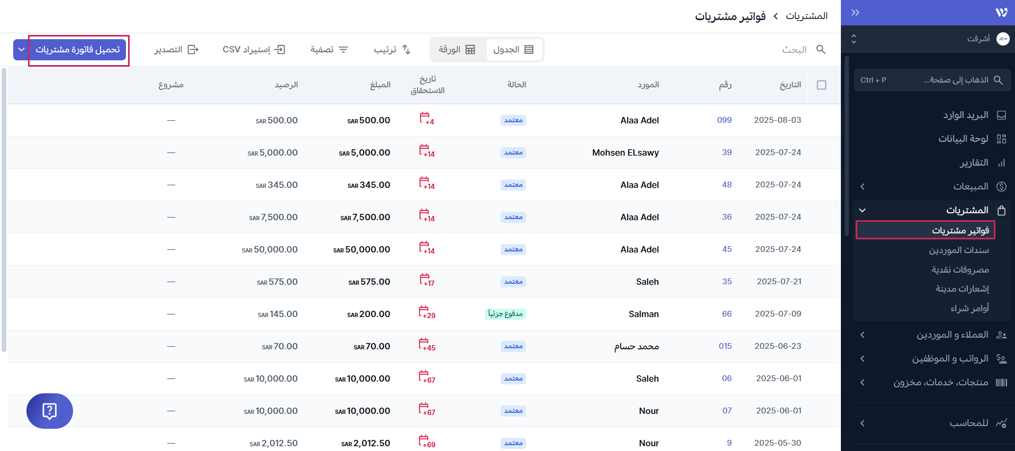Open dropdown arrow beside تحميل فاتورة مشتريات
This screenshot has height=451, width=1015.
[x=21, y=49]
